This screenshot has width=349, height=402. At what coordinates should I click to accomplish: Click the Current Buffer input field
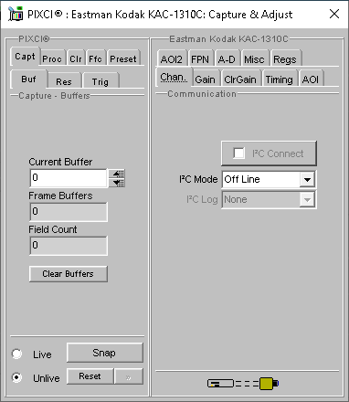coord(69,178)
